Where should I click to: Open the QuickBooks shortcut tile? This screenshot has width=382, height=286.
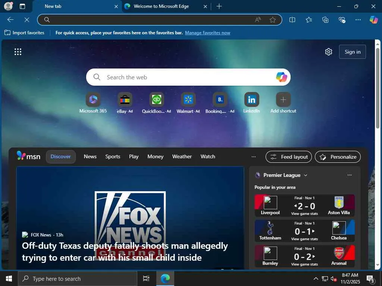coord(156,103)
